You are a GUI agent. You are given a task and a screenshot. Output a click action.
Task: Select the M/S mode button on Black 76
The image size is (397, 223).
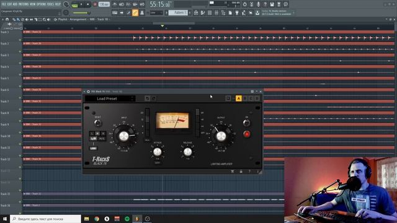click(102, 139)
